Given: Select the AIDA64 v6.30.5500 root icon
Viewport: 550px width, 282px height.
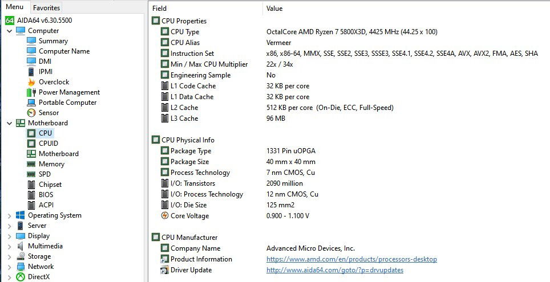Looking at the screenshot, I should pos(9,20).
